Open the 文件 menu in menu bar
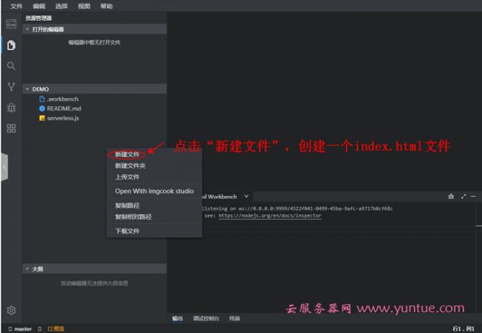Screen dimensions: 482x333 tap(16, 6)
